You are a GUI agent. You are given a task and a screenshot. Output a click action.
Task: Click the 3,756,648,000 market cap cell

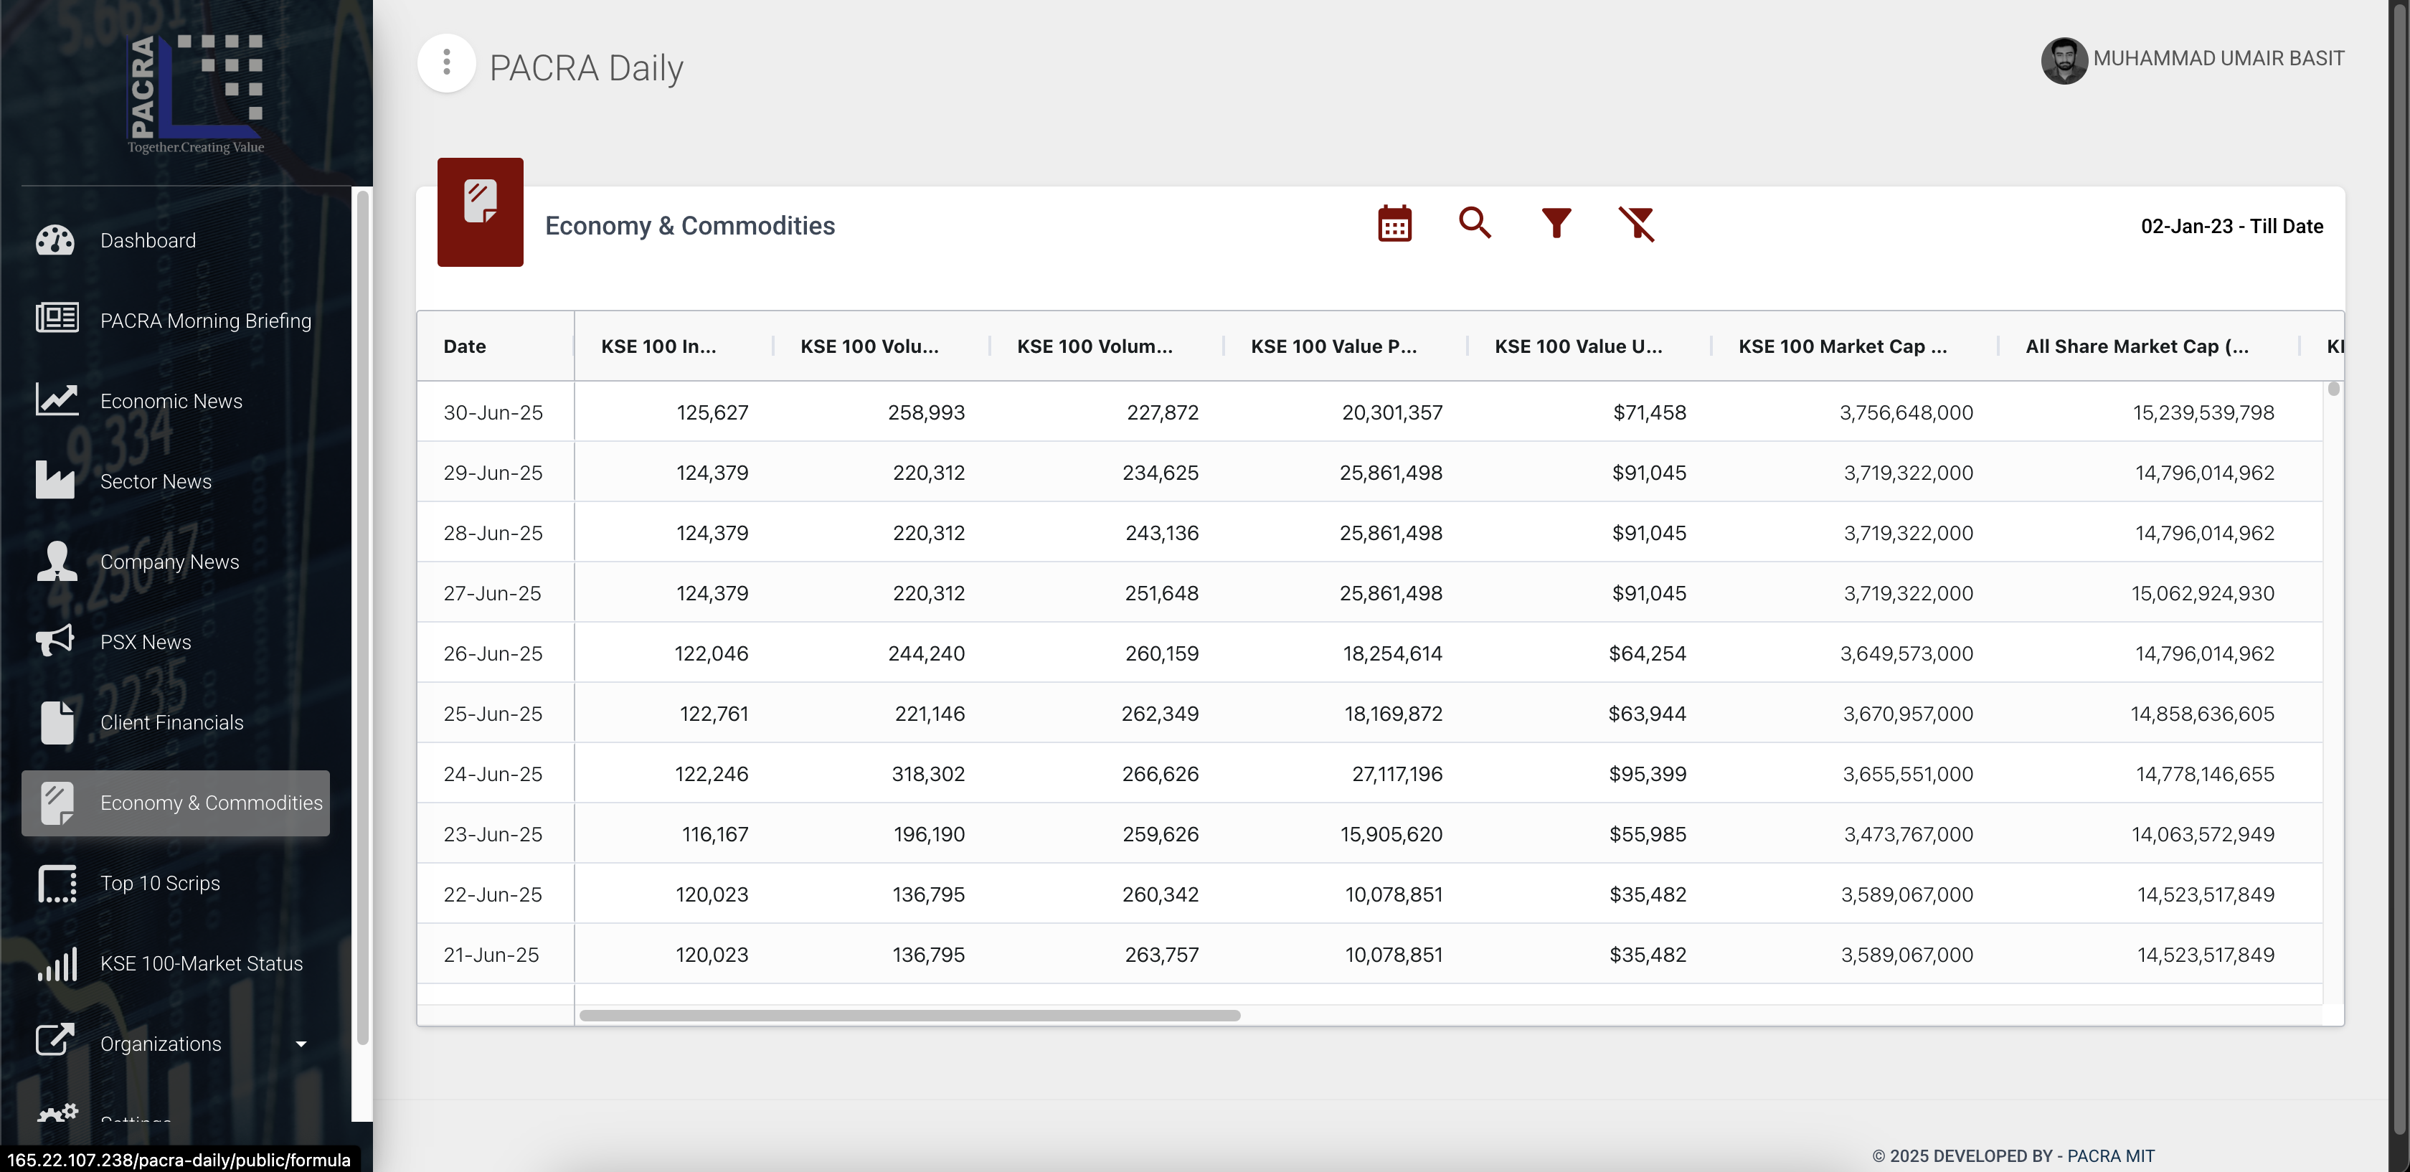coord(1906,412)
